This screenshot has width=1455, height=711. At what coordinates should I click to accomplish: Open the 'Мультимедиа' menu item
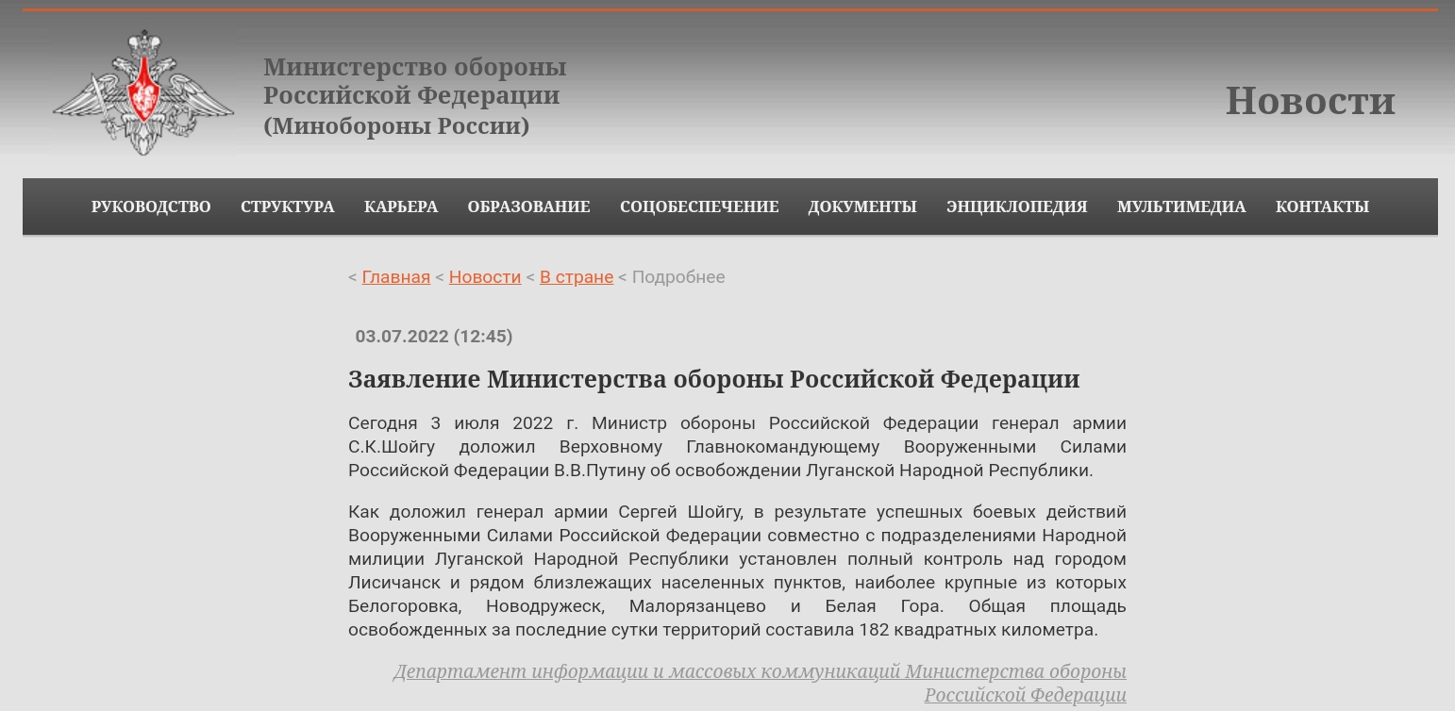click(x=1181, y=207)
